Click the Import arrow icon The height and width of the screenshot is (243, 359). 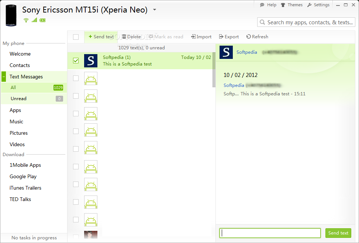pyautogui.click(x=193, y=36)
